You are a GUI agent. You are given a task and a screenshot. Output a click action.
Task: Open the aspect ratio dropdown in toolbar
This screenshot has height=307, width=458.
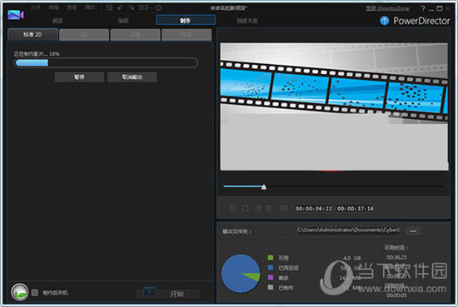[145, 7]
